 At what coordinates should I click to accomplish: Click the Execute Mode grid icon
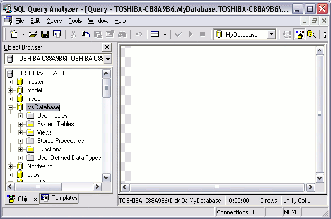coord(155,34)
